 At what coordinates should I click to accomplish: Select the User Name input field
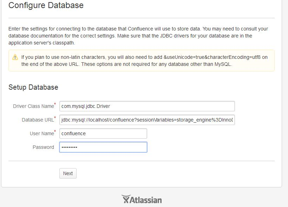(103, 133)
